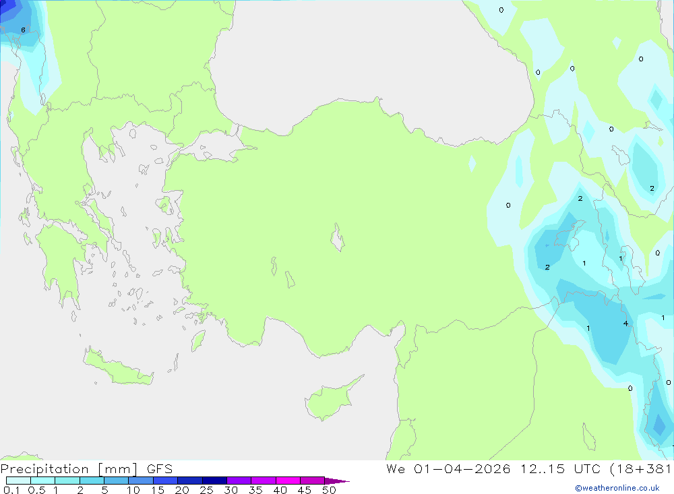
Task: Click the legend swatch between 0.5 and 1
Action: (43, 481)
